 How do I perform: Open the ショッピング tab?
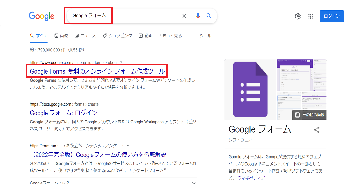pos(117,36)
